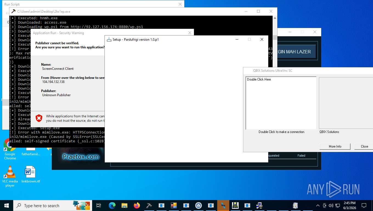Click the console window vertical scrollbar thumb
Screen dimensions: 373x211
[275, 38]
